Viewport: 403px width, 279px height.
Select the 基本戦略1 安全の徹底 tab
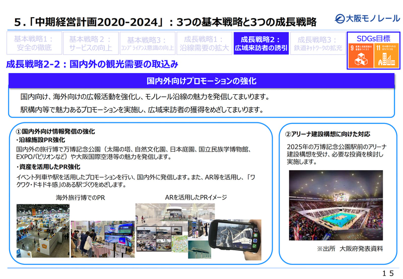point(34,43)
